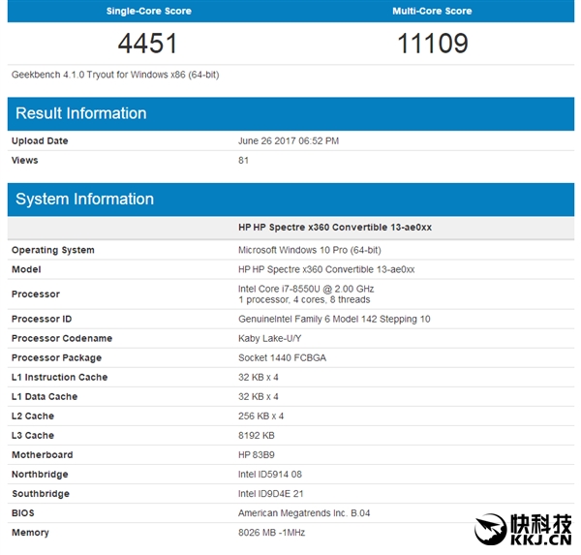The width and height of the screenshot is (581, 555).
Task: Select the Kaby Lake-U/Y codename value
Action: pos(270,338)
